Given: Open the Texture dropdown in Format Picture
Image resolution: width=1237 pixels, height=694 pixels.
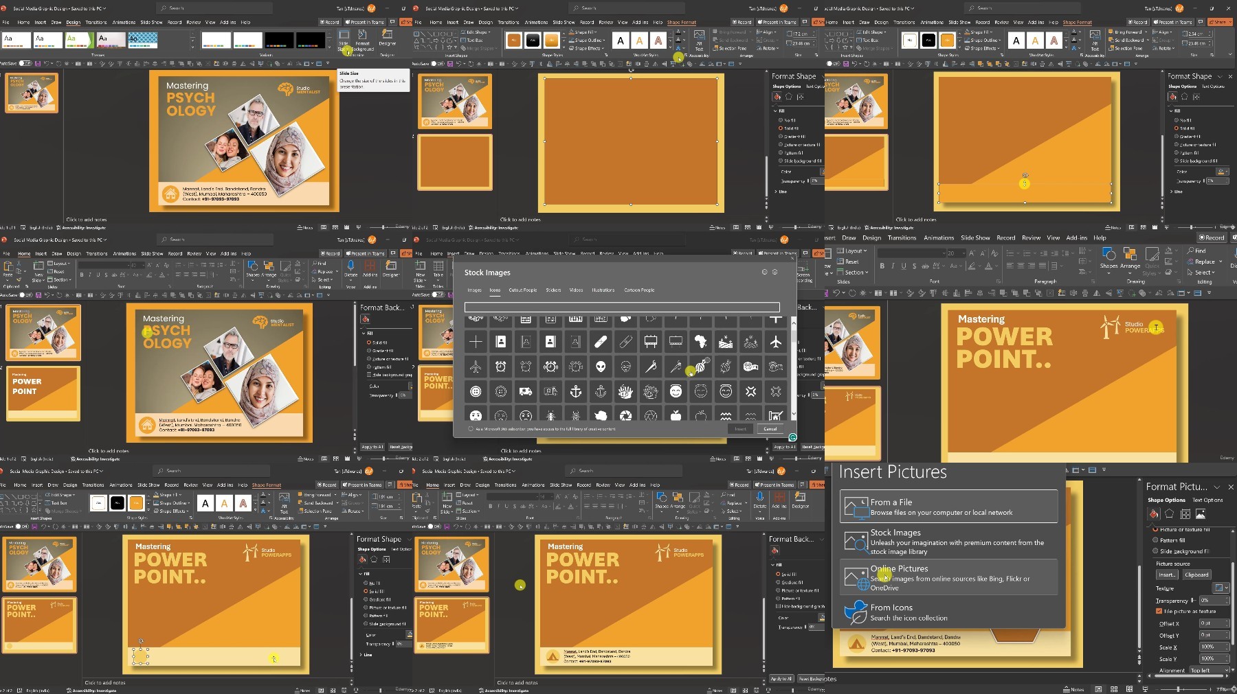Looking at the screenshot, I should coord(1221,588).
